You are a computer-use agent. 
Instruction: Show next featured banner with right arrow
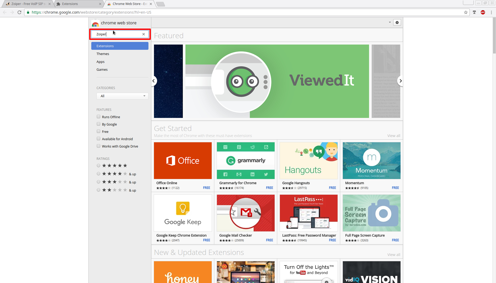click(x=400, y=81)
